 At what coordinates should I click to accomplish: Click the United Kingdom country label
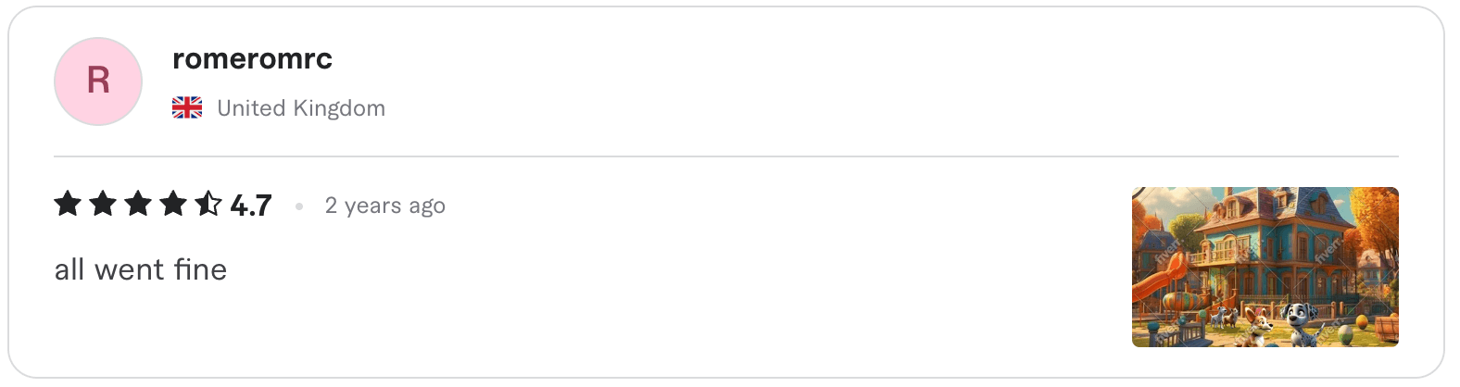coord(301,108)
